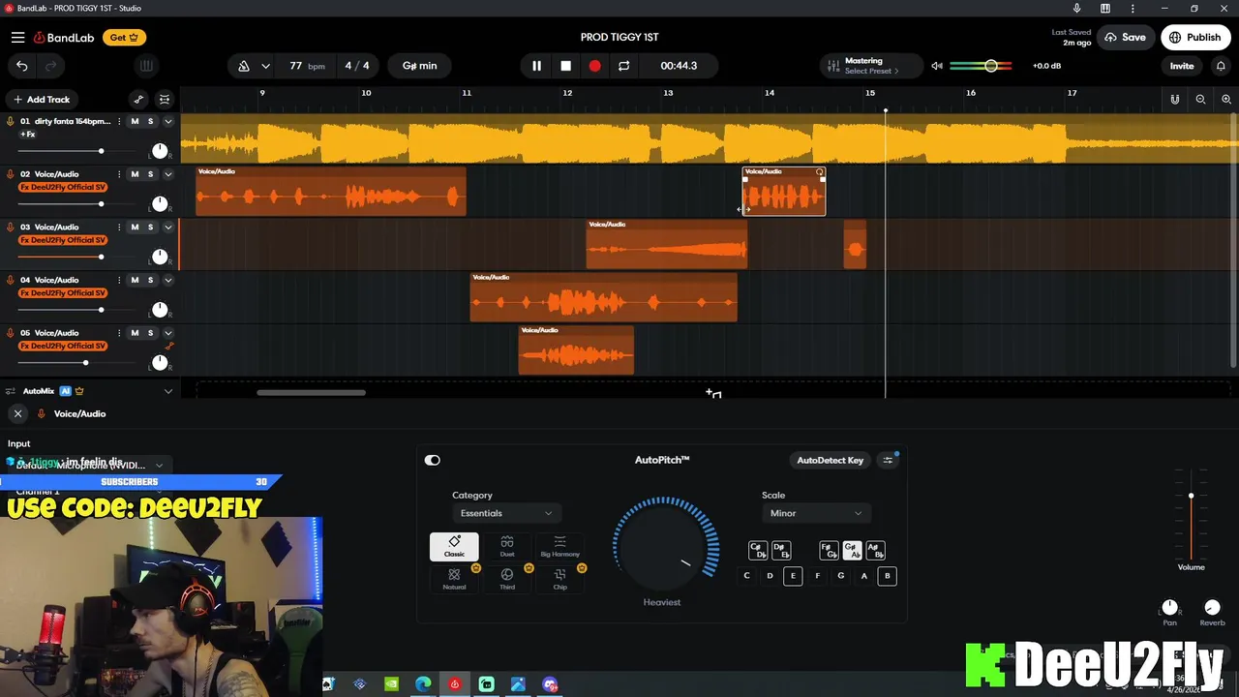This screenshot has width=1239, height=697.
Task: Toggle the E note key
Action: (793, 576)
